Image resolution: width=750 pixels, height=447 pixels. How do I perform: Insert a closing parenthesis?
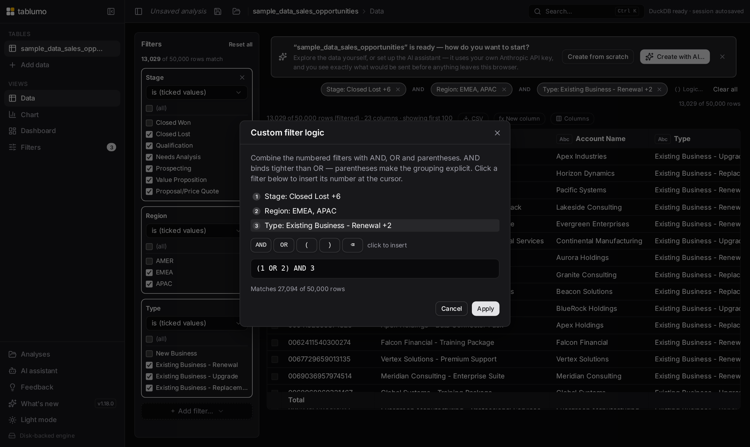(x=330, y=245)
